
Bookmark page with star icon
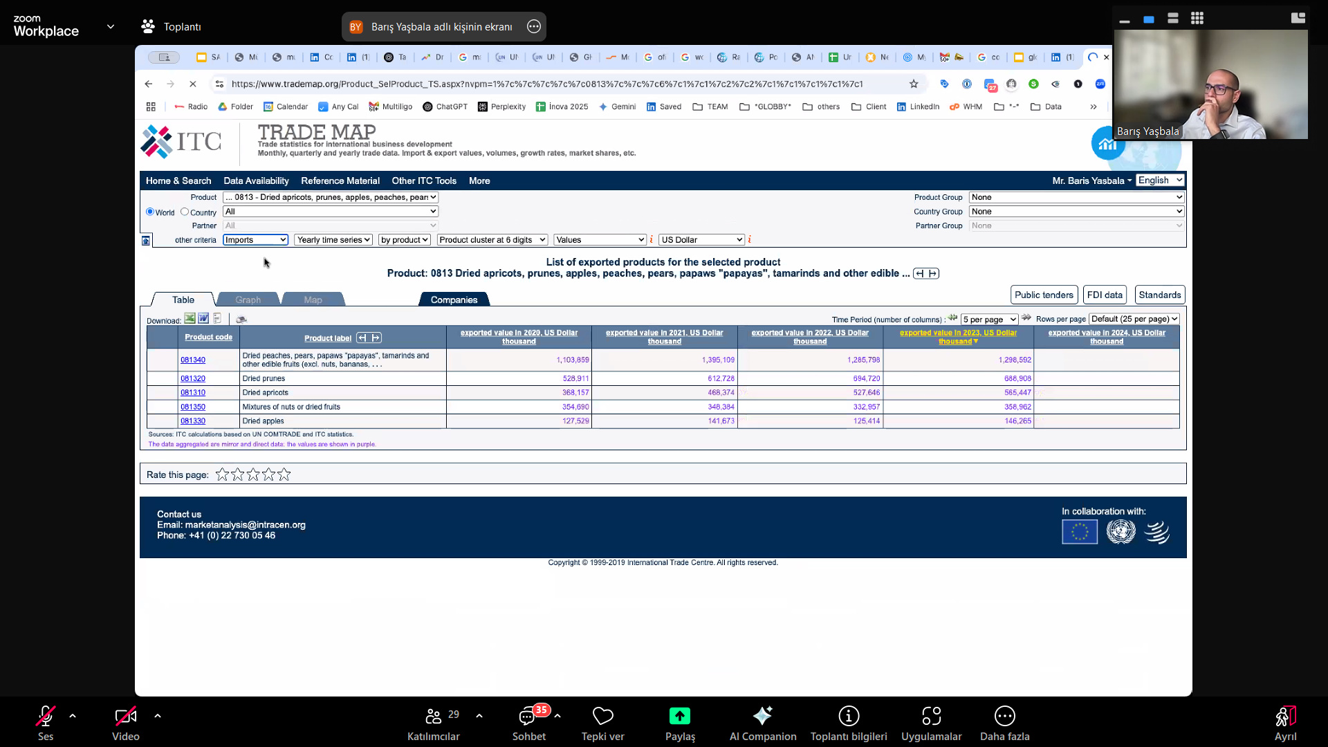[x=914, y=84]
